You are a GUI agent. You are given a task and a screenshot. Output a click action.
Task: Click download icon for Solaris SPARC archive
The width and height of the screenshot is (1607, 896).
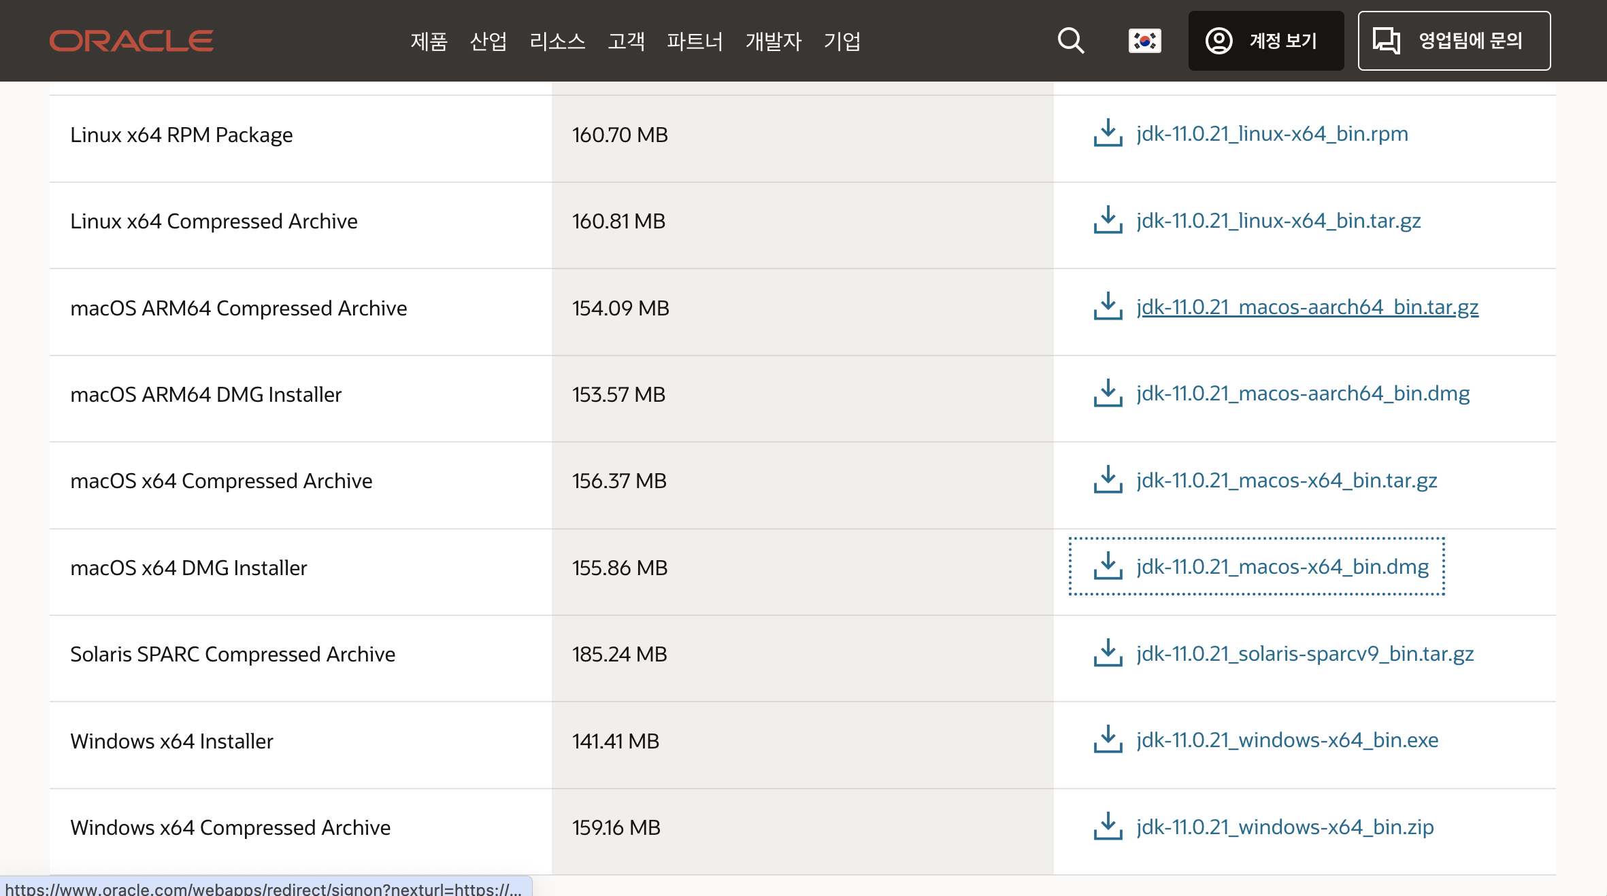click(1108, 653)
